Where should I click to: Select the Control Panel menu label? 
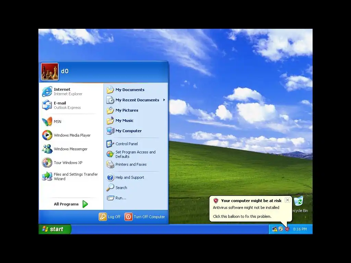click(x=126, y=144)
